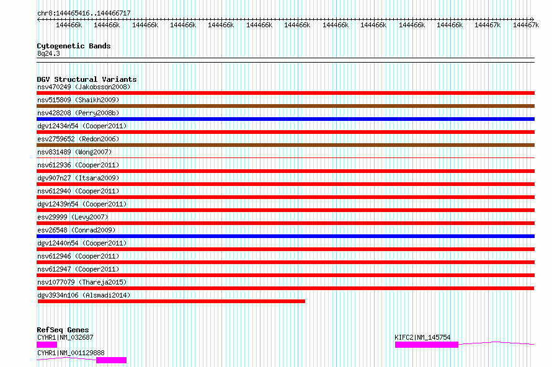Select the red dgv12434n54 variant bar
The image size is (552, 367).
pyautogui.click(x=285, y=132)
